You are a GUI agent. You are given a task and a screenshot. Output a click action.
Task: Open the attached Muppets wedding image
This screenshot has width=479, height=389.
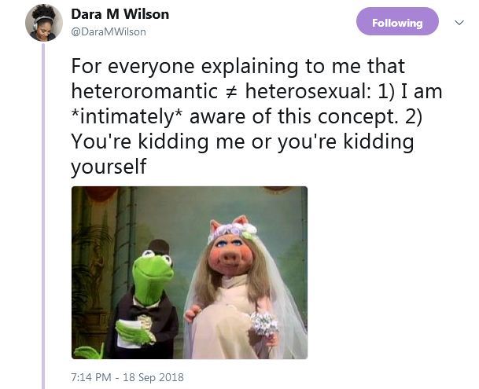tap(190, 273)
